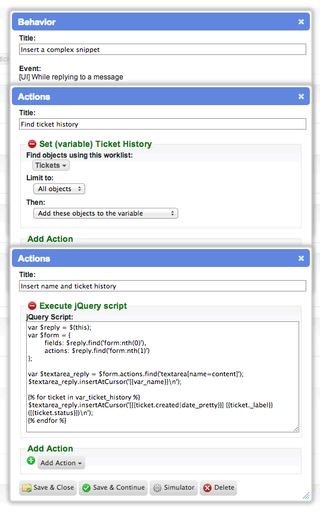320x516 pixels.
Task: Remove the Execute jQuery script action
Action: point(32,306)
